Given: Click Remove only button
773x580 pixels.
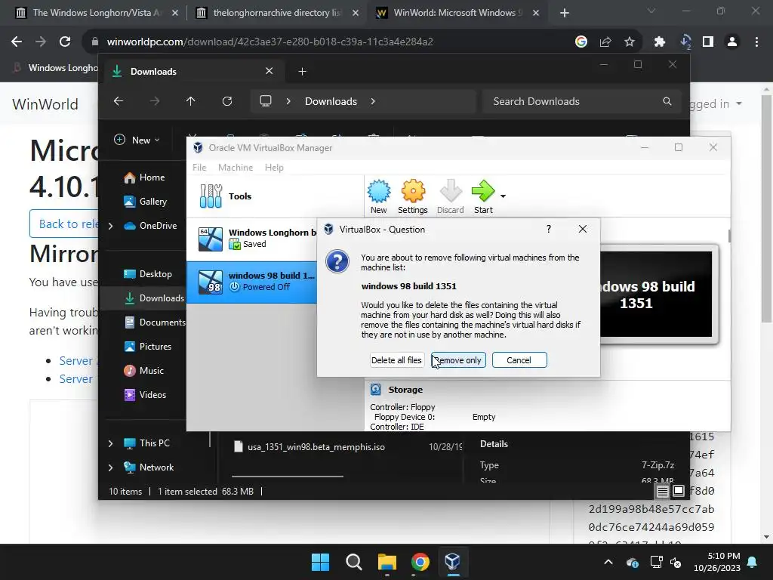Looking at the screenshot, I should [458, 360].
